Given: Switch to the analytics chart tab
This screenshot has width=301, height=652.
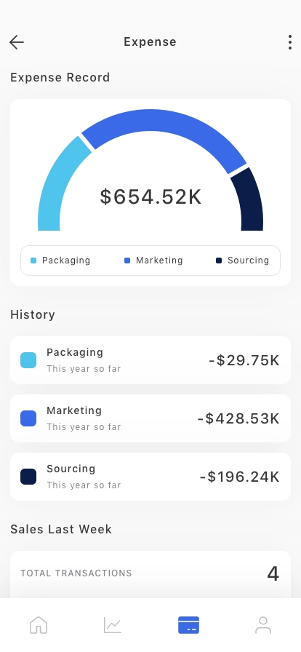Looking at the screenshot, I should click(113, 625).
